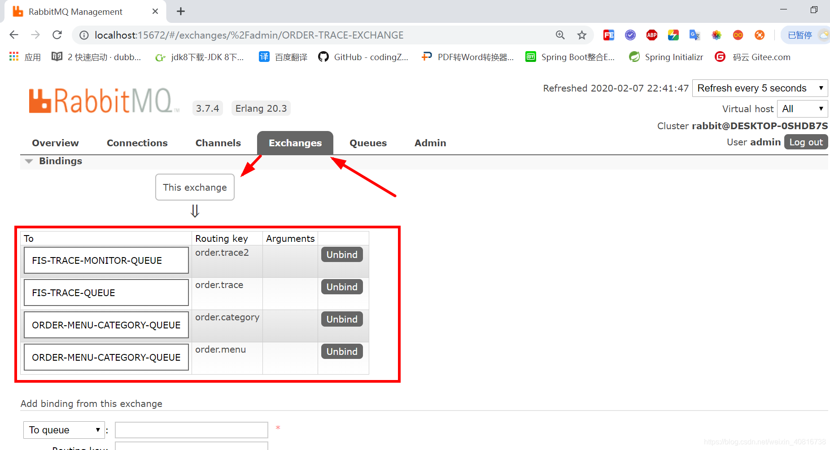Click the green-yellow-red striped extension icon
Screen dimensions: 830x450
(x=673, y=35)
